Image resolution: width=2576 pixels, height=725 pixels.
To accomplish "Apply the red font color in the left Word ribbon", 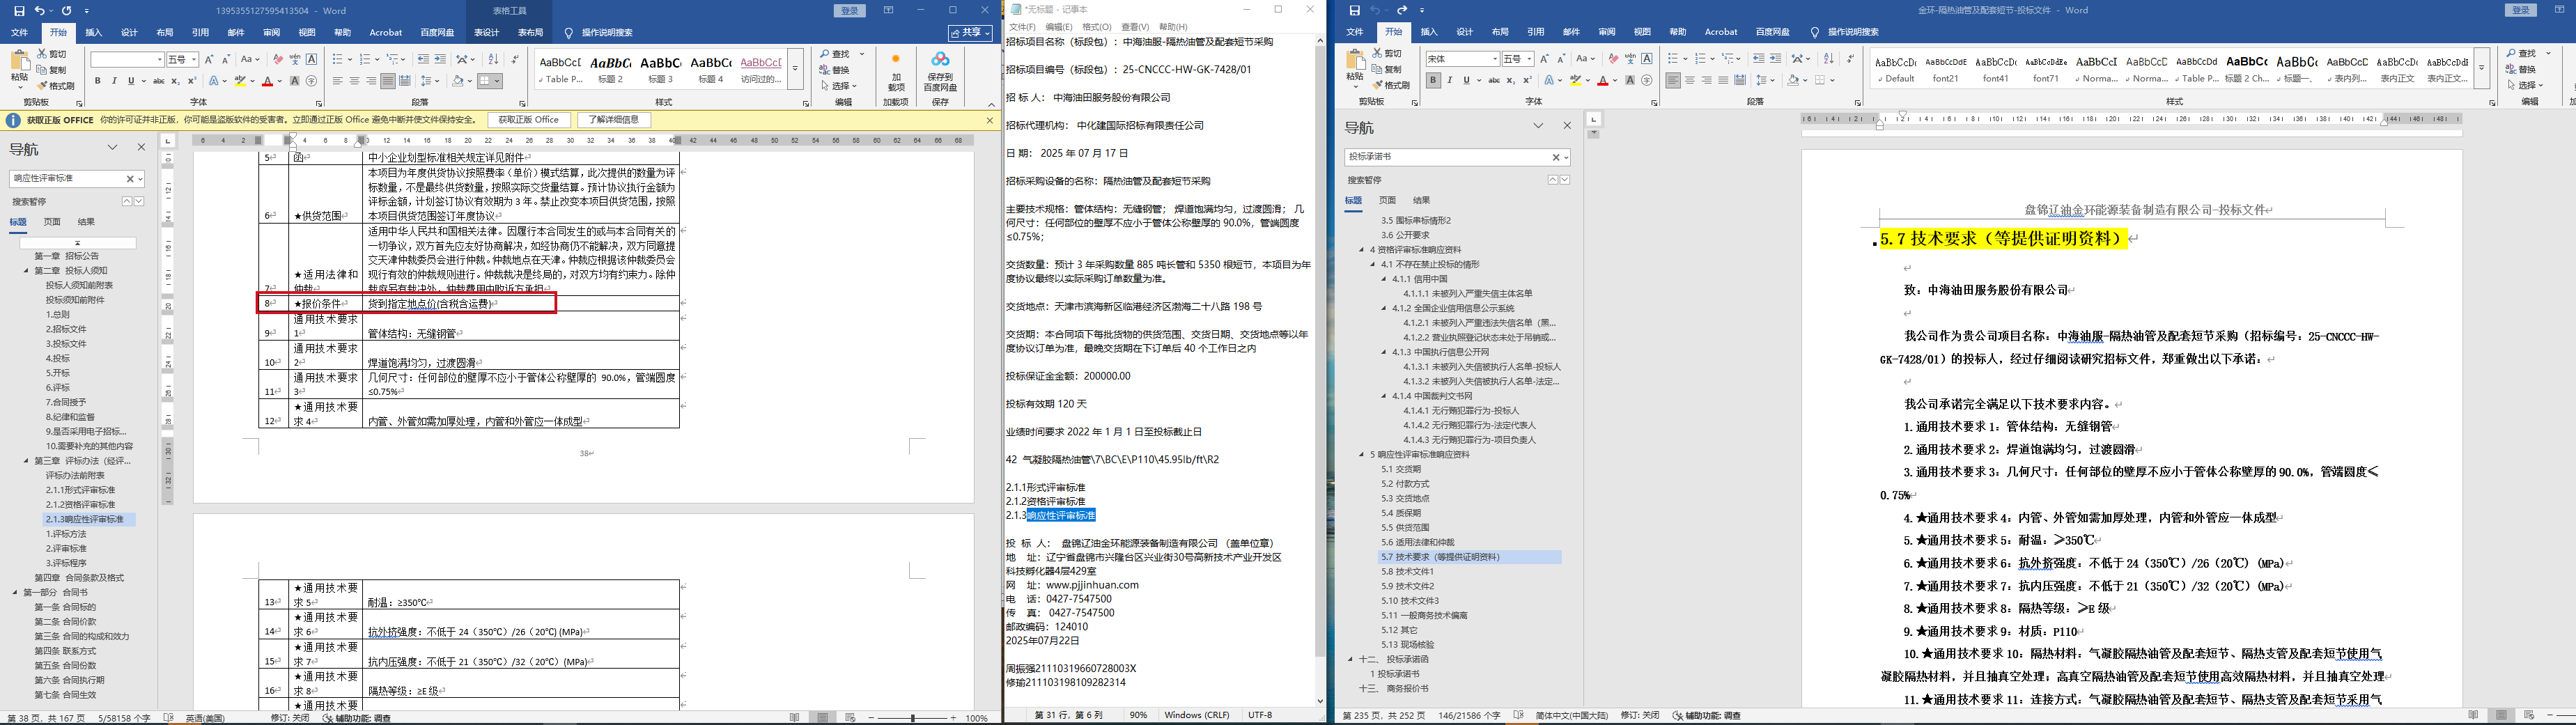I will [x=267, y=81].
